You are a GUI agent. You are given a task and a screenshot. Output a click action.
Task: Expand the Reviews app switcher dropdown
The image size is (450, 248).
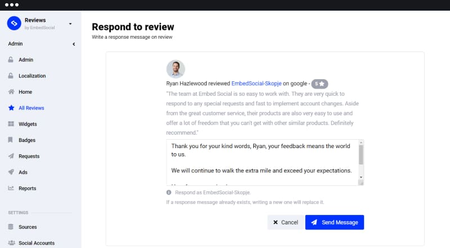coord(70,24)
